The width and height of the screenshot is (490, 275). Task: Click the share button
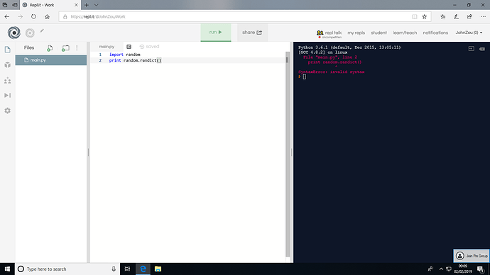pyautogui.click(x=252, y=33)
